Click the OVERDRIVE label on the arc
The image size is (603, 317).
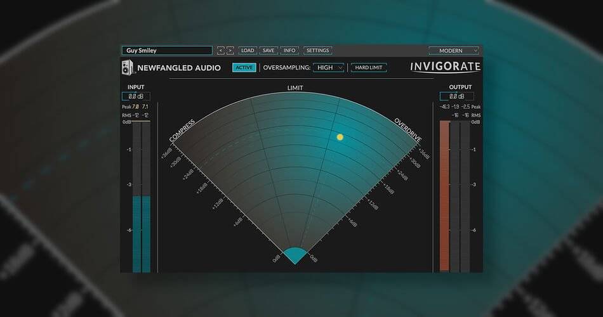(x=408, y=130)
